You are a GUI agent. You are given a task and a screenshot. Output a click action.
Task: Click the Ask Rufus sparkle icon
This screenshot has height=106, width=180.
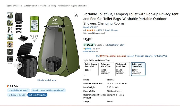[x=8, y=86]
